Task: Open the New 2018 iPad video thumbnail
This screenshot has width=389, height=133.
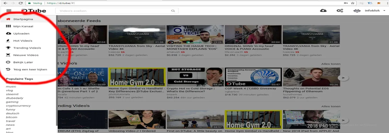Action: 311,120
